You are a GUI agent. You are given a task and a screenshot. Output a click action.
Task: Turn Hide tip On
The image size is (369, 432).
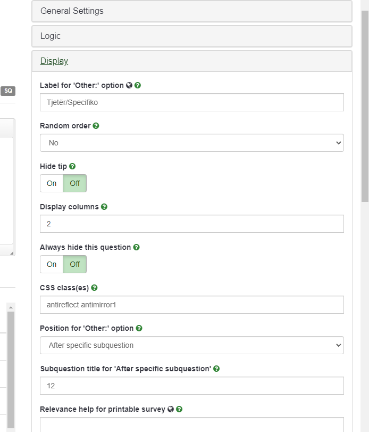pos(52,183)
